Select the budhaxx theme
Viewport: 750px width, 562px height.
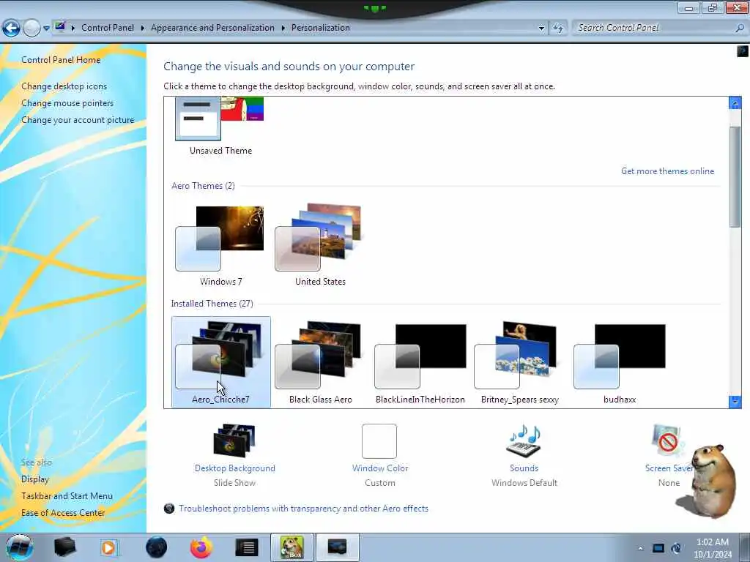coord(620,361)
